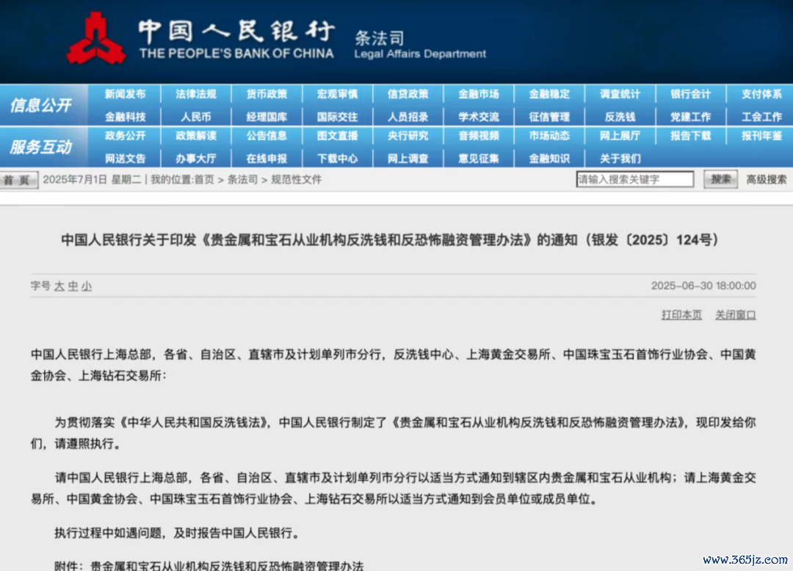Open 网上展厅 menu item
This screenshot has width=793, height=571.
(620, 136)
